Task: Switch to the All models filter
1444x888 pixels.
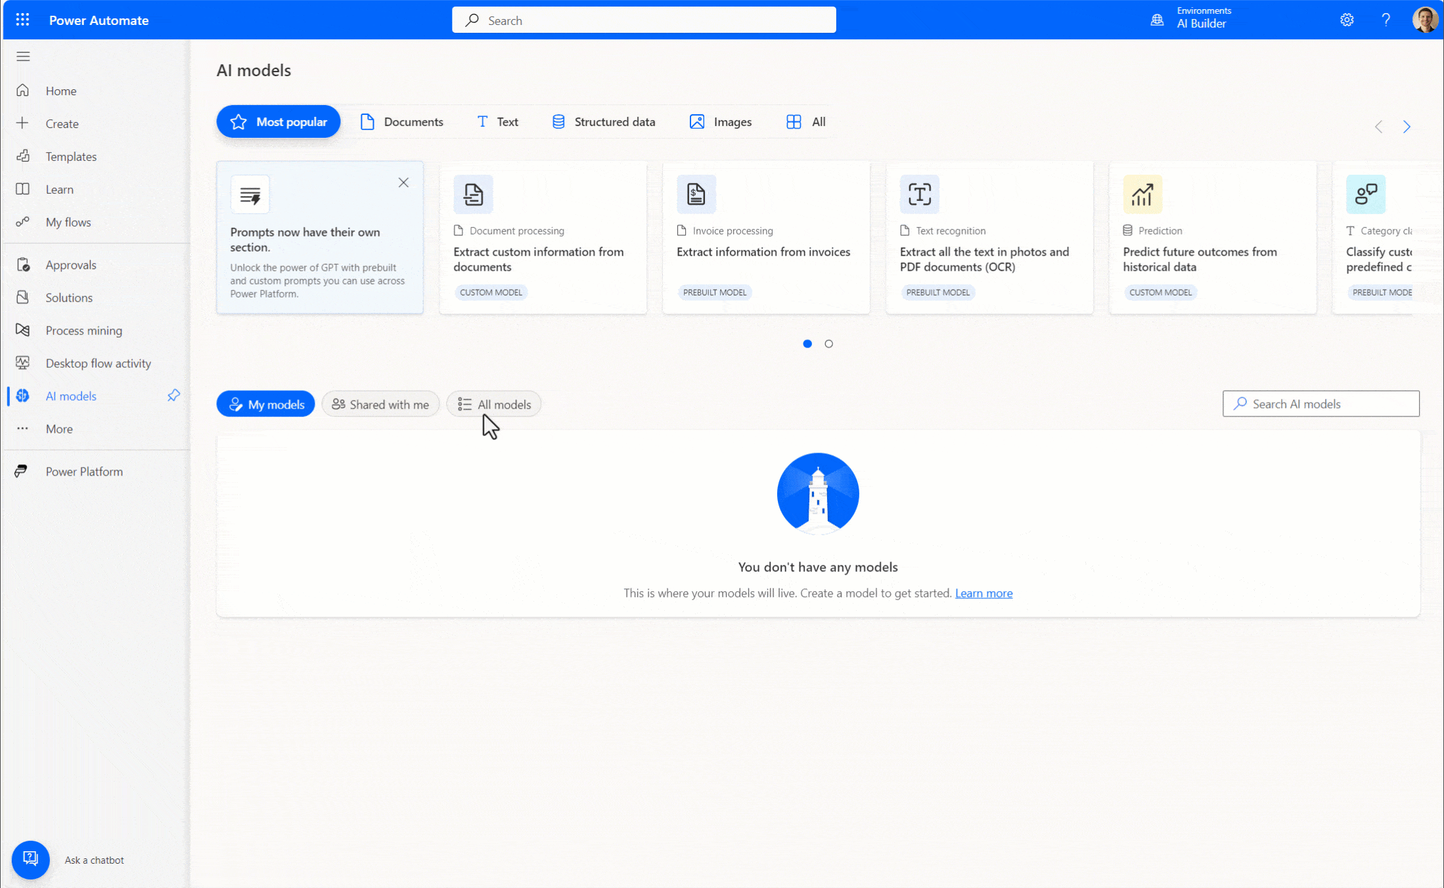Action: [493, 404]
